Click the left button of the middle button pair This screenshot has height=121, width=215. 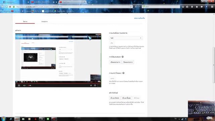(x=115, y=62)
